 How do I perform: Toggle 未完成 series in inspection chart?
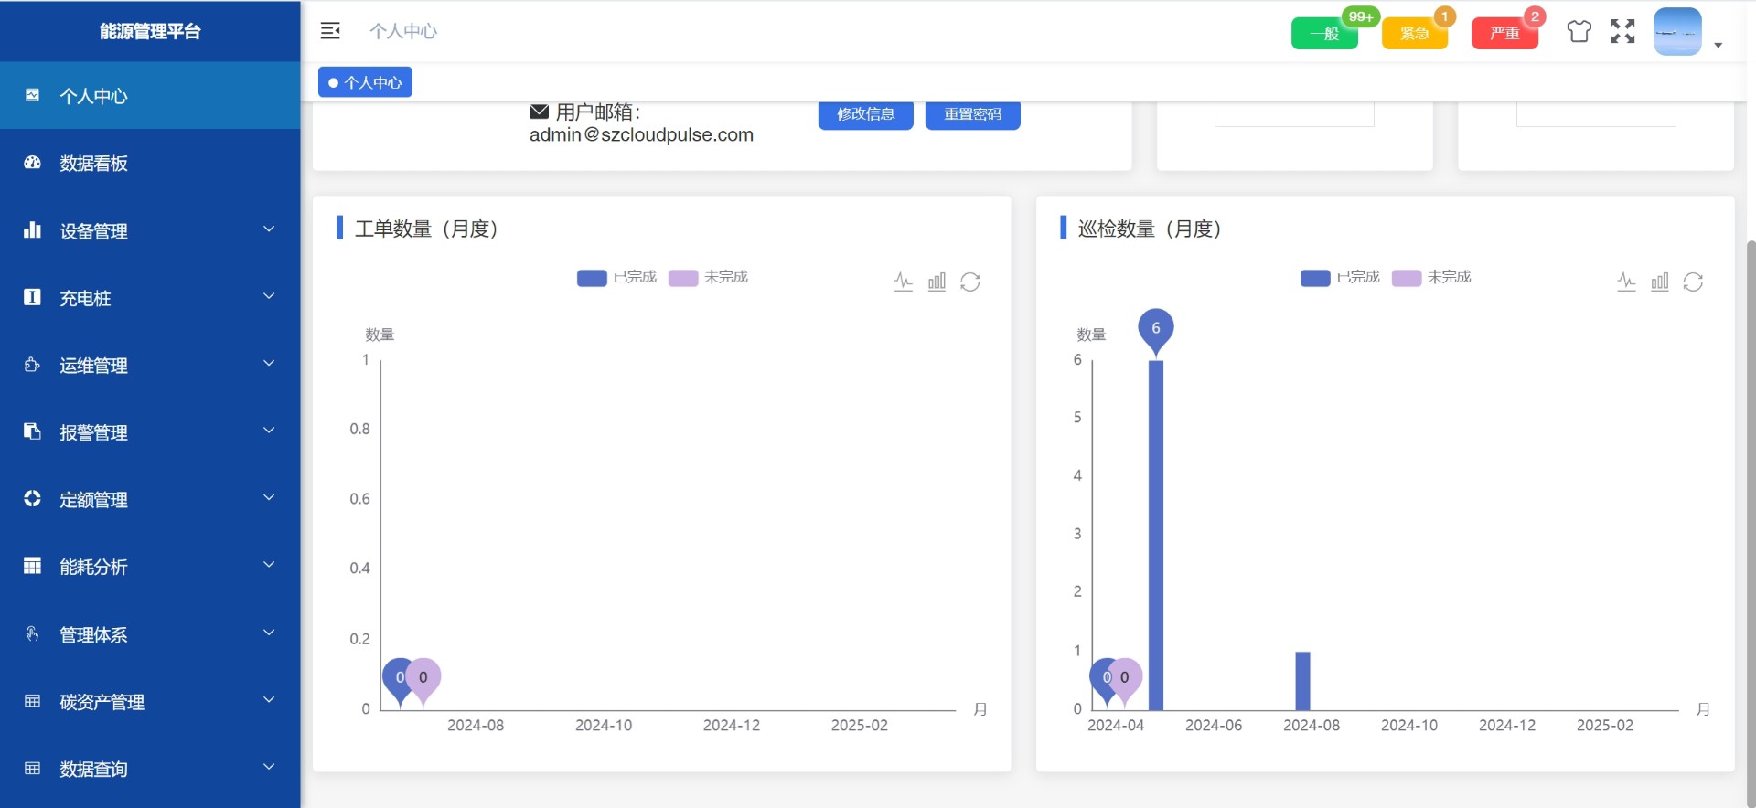click(x=1431, y=277)
